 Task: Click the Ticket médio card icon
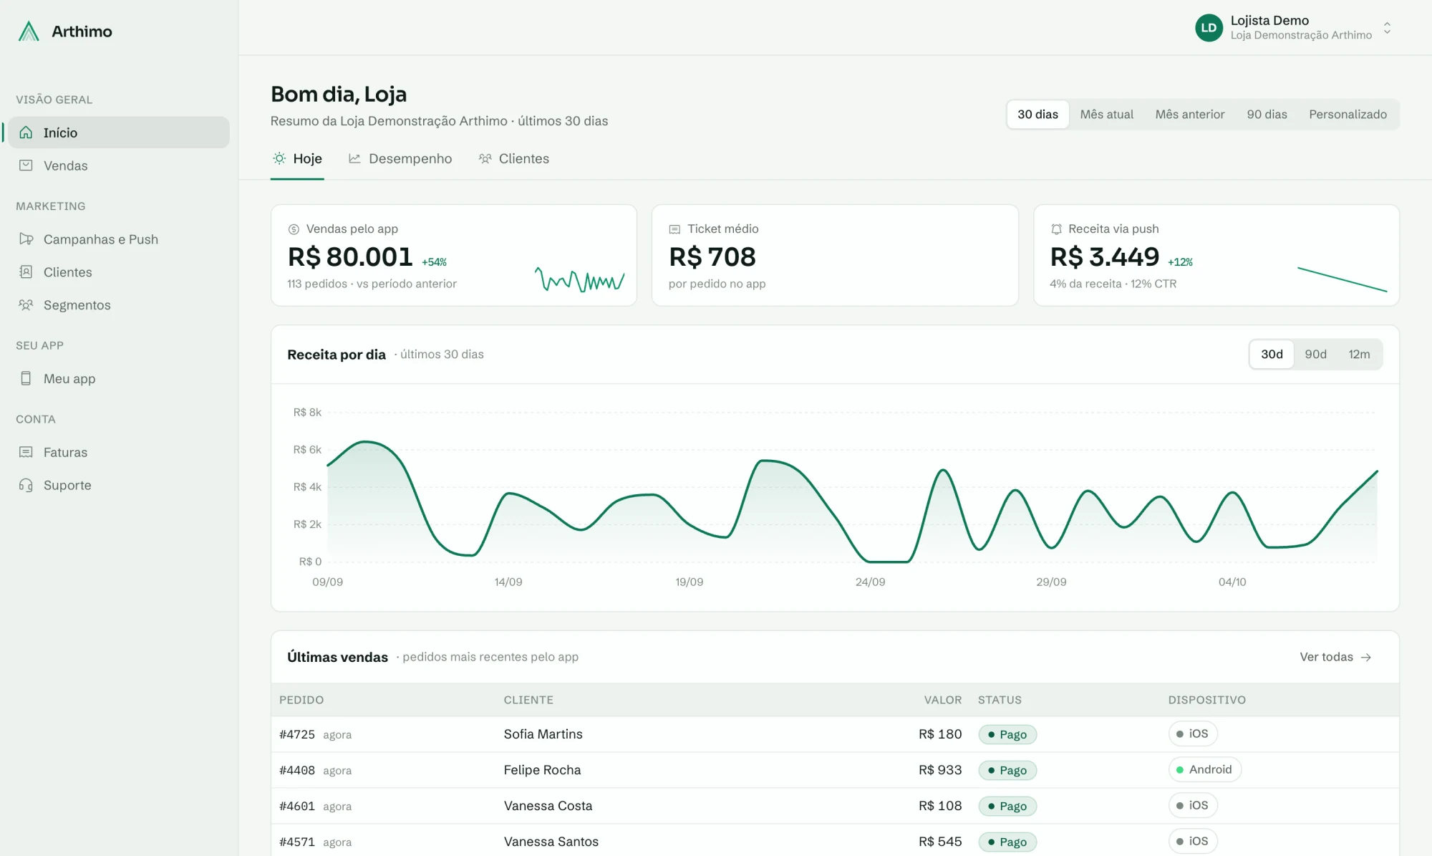(x=674, y=229)
